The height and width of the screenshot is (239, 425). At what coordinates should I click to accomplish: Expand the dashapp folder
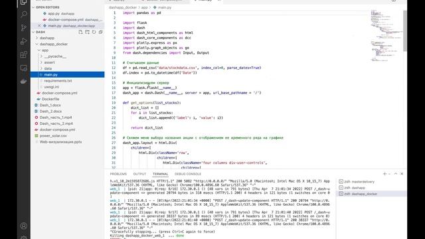47,38
